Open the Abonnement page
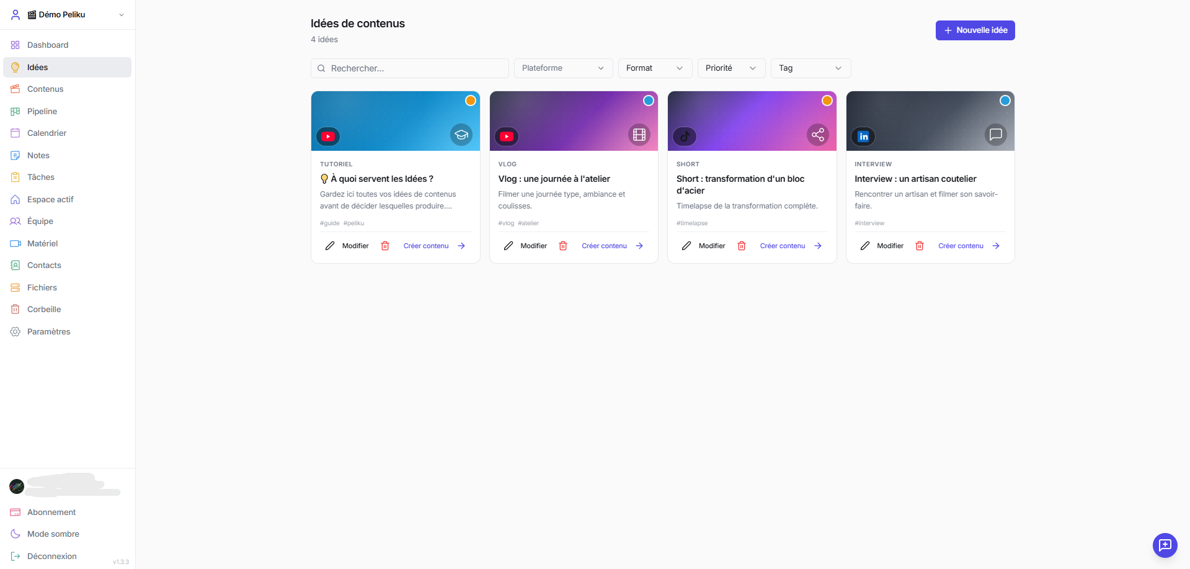 click(67, 513)
